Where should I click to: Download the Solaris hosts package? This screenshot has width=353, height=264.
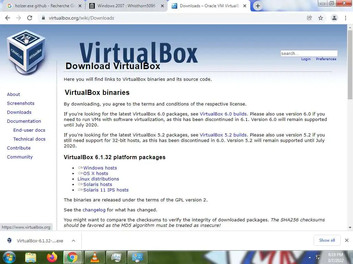coord(98,185)
